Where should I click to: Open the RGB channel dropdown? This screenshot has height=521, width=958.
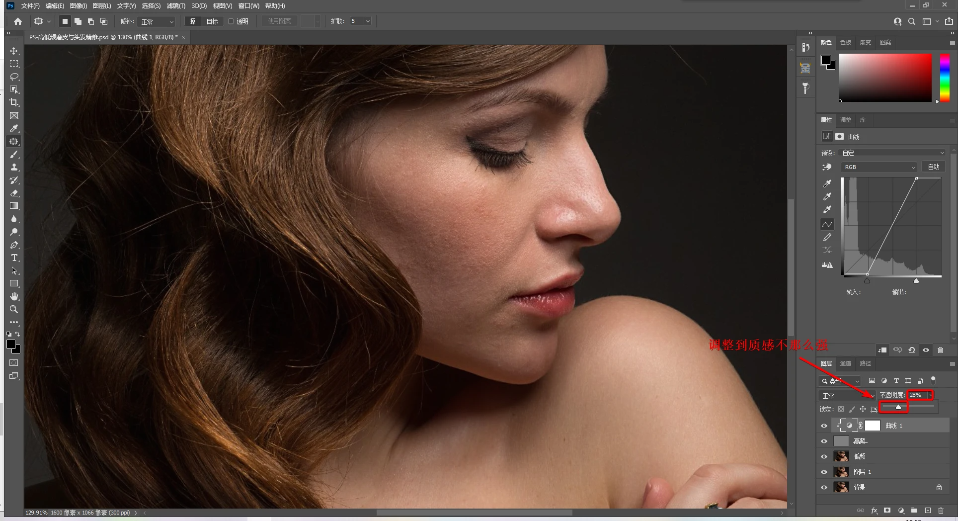coord(879,167)
